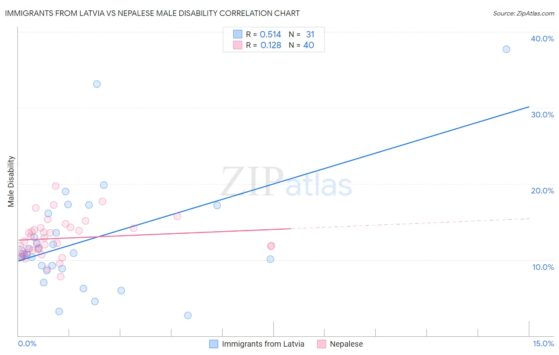Click the blue outlier point near 40.0%
559x355 pixels.
506,49
